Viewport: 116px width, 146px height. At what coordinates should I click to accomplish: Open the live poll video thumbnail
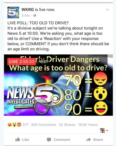(x=58, y=85)
